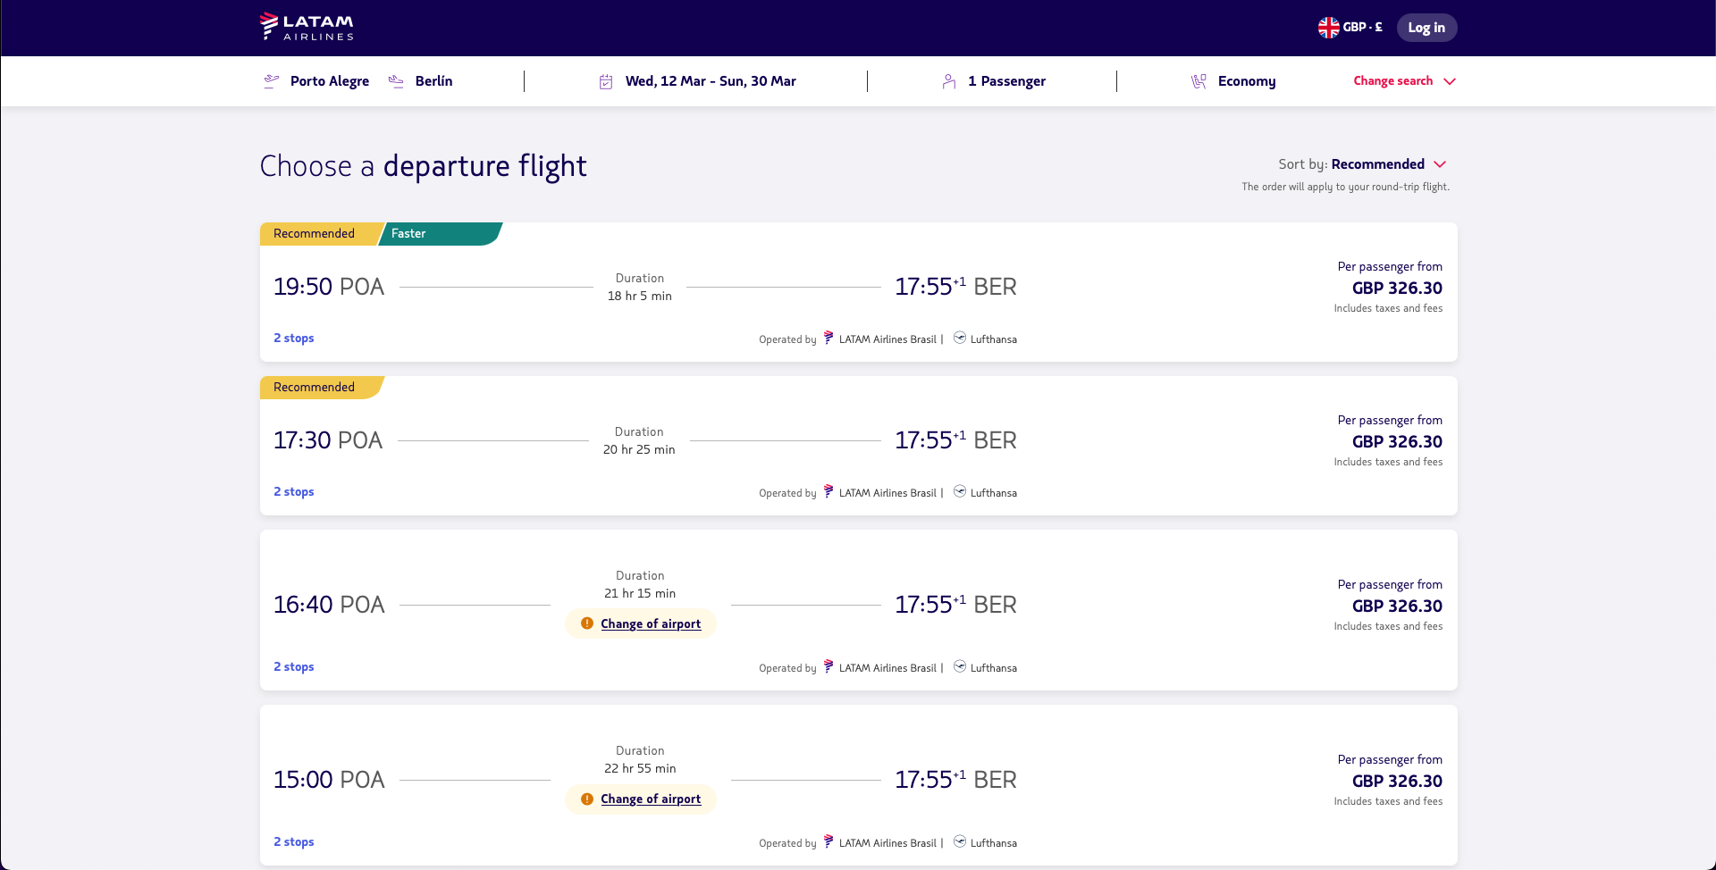Image resolution: width=1716 pixels, height=870 pixels.
Task: Open Change of airport link for 15:00 flight
Action: [x=651, y=799]
